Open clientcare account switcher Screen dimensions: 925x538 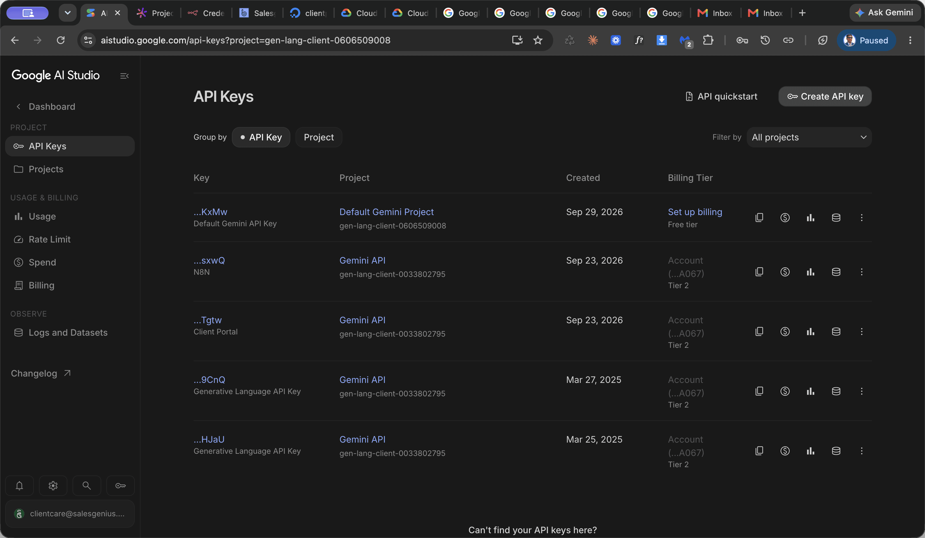[70, 514]
